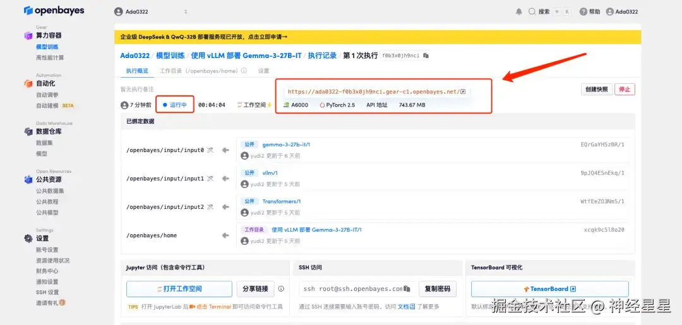Click the search magnifier icon

click(532, 12)
